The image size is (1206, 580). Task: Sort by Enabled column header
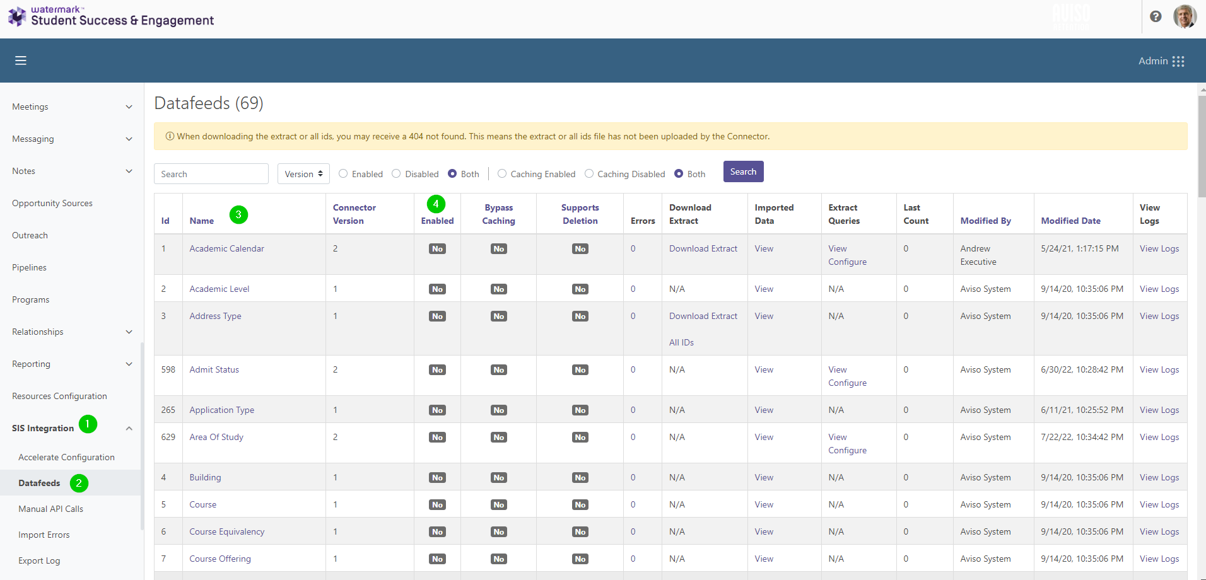(437, 221)
